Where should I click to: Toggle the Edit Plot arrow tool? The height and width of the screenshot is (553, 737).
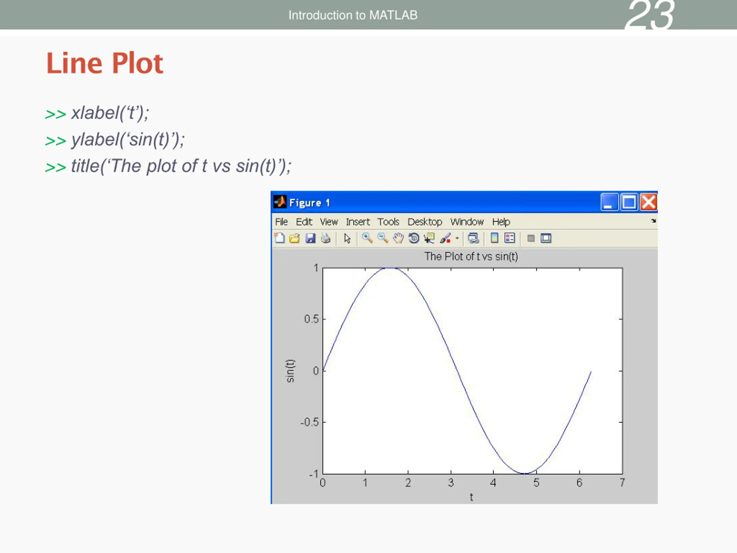347,238
